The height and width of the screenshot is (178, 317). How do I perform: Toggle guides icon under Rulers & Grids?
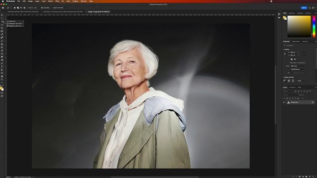(293, 81)
